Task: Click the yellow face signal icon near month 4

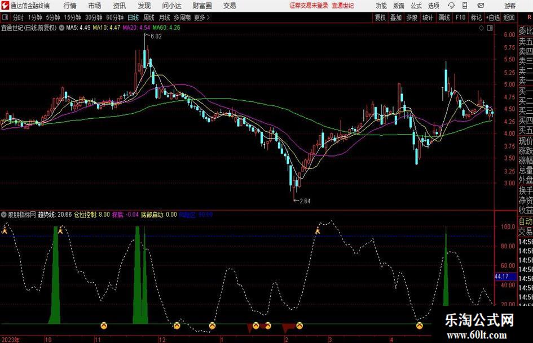Action: point(420,326)
